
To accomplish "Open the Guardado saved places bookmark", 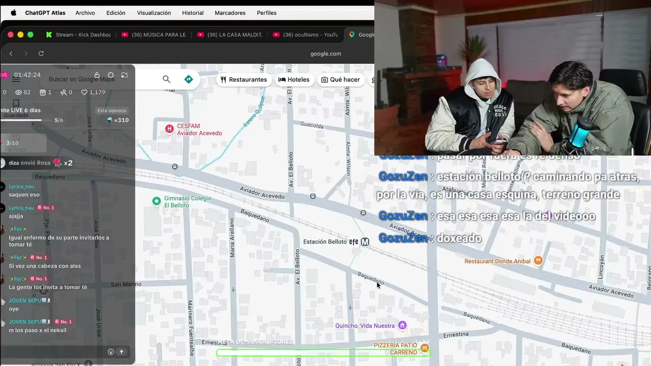I will [x=16, y=107].
